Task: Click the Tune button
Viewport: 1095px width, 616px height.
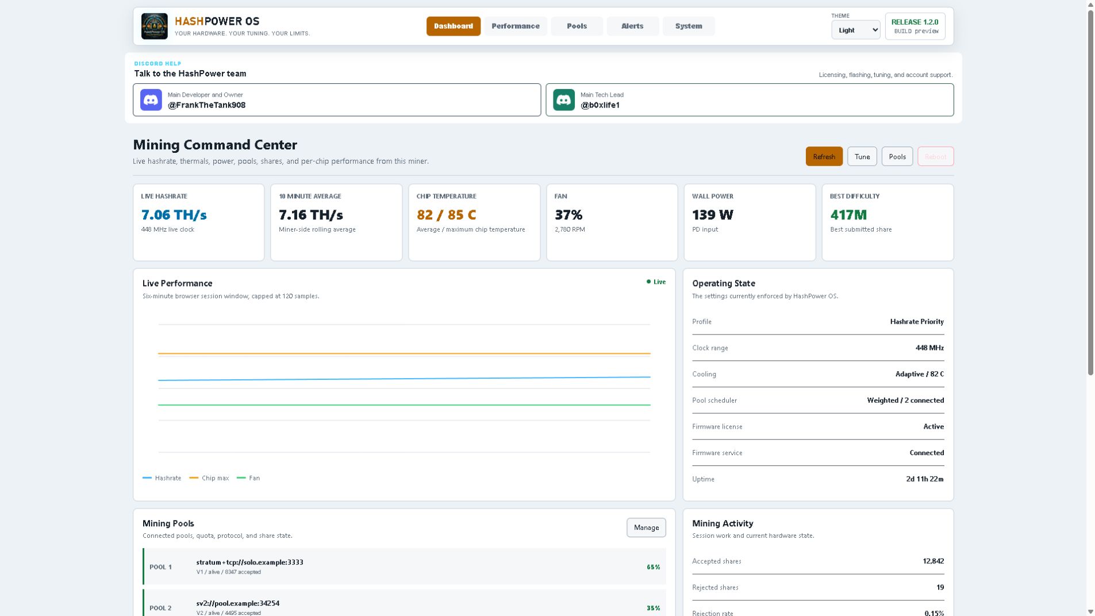Action: 862,157
